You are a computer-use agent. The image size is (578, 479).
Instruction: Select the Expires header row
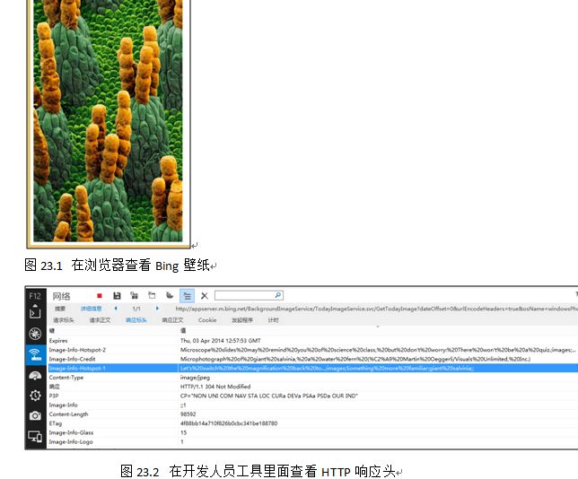(312, 341)
